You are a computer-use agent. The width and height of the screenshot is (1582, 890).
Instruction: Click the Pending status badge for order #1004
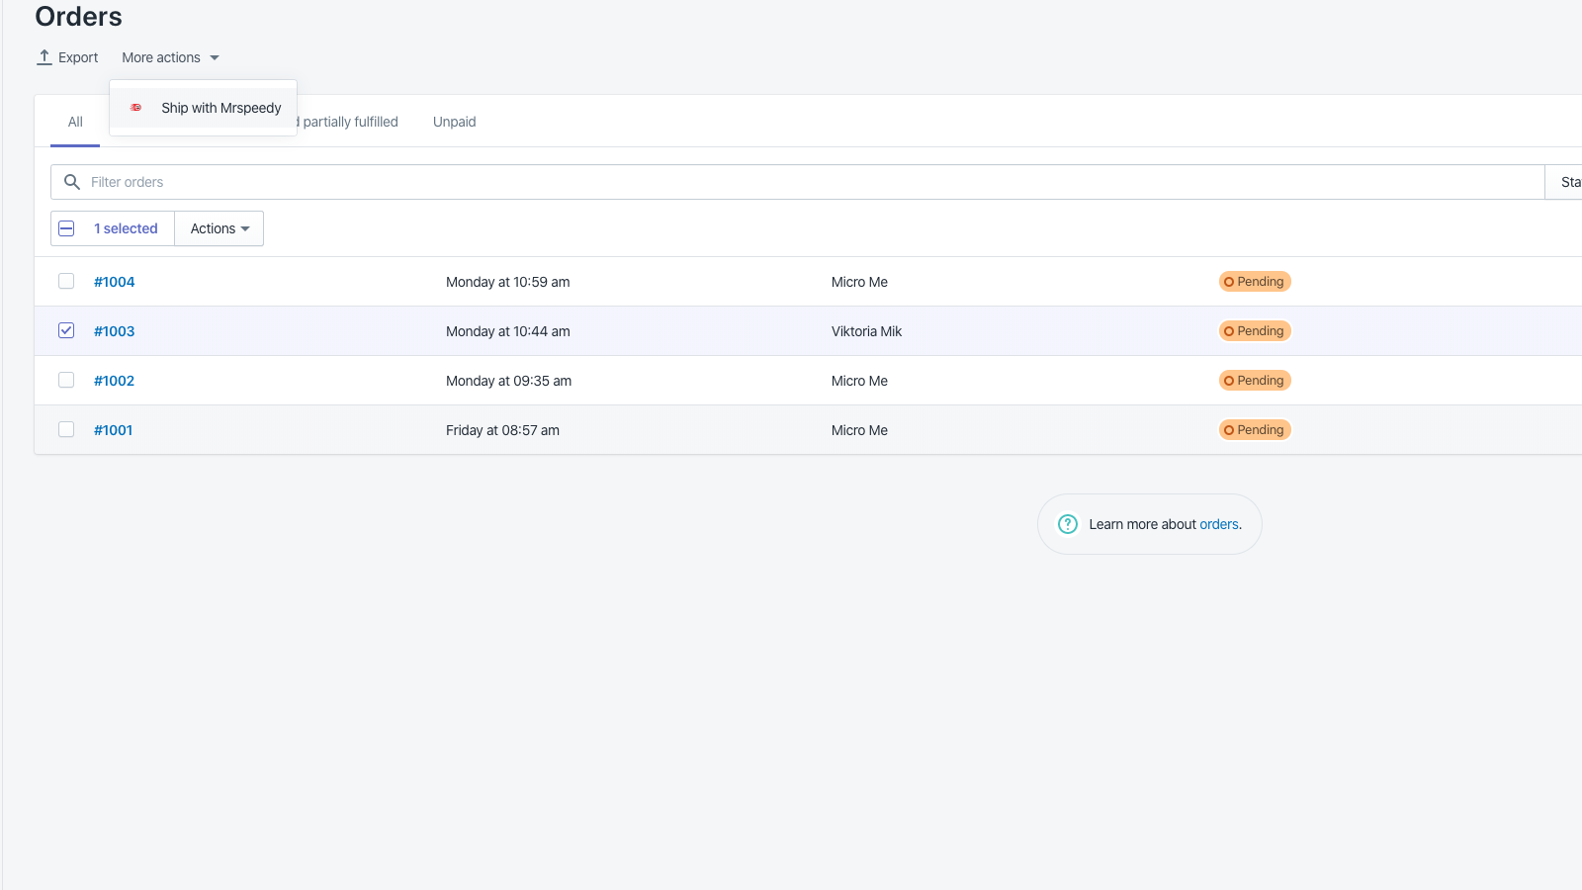click(1255, 282)
